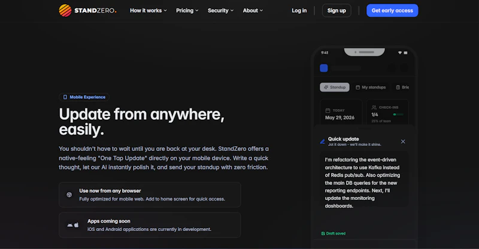Viewport: 479px width, 249px height.
Task: Click the people icon beside CHECK-INS
Action: tap(374, 107)
